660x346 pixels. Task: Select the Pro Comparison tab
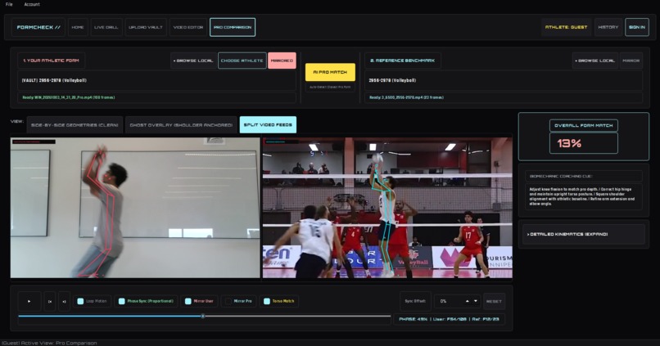(233, 27)
